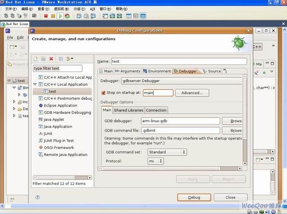The image size is (287, 214).
Task: Toggle Stop on startup at checkbox
Action: point(103,93)
